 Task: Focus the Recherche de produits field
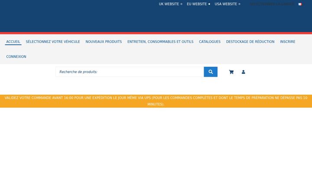130,72
